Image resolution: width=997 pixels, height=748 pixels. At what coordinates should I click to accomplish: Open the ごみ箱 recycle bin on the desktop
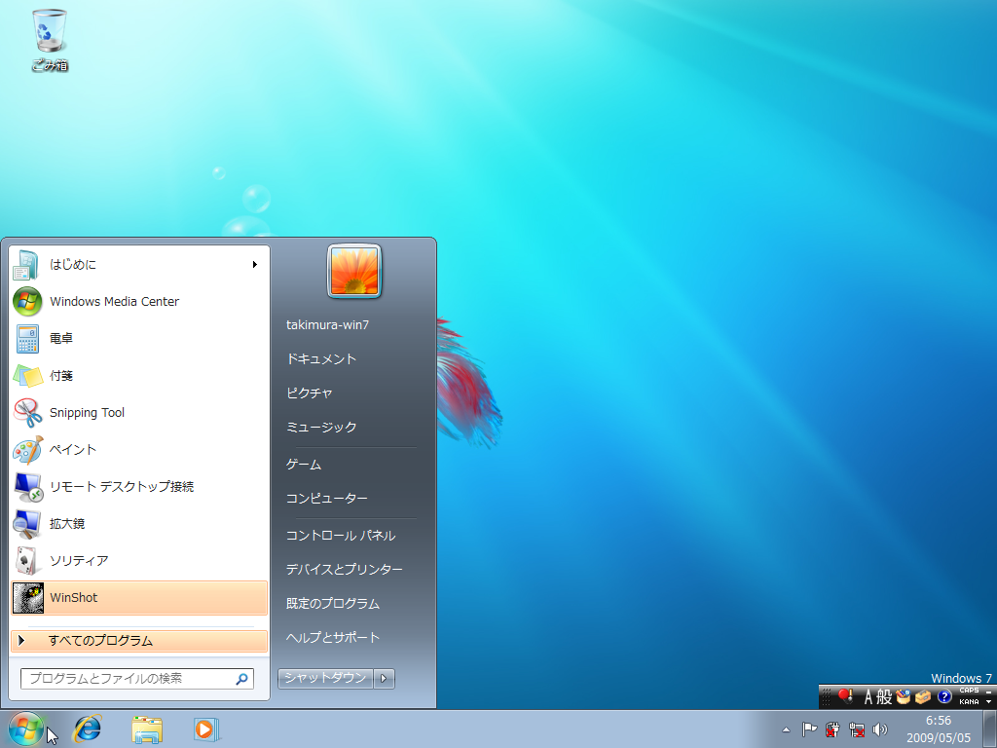tap(50, 40)
